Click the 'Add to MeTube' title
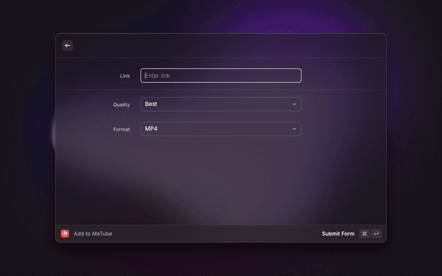The height and width of the screenshot is (276, 442). point(93,234)
